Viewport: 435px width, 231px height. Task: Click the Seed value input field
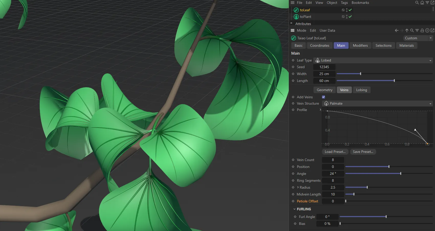(324, 67)
